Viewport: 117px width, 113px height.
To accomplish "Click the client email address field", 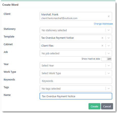I will (59, 18).
